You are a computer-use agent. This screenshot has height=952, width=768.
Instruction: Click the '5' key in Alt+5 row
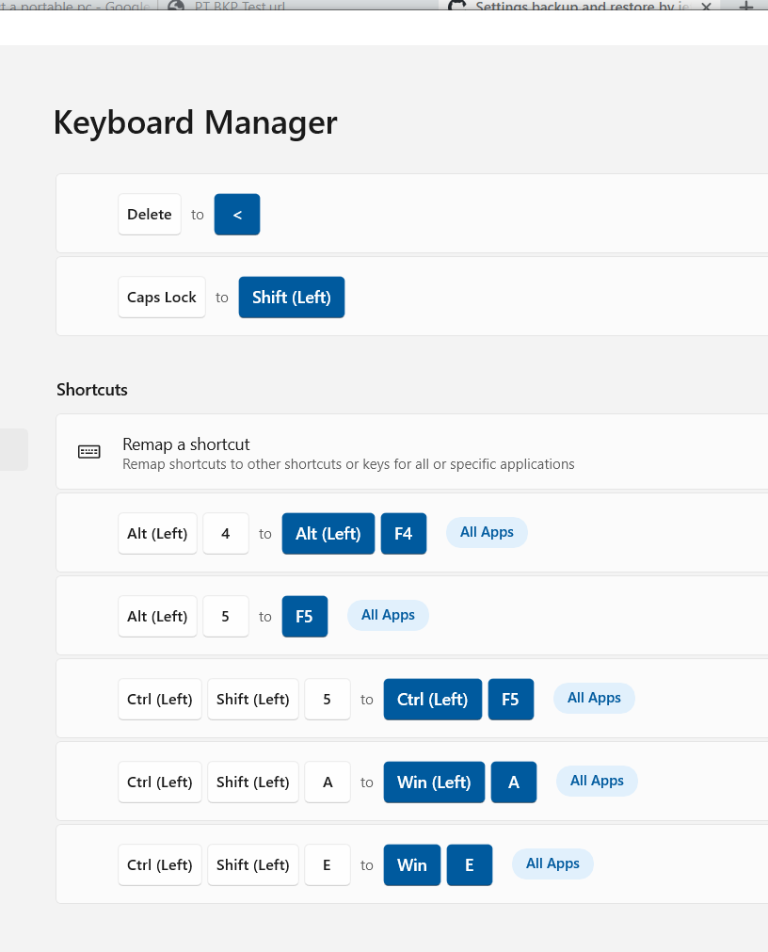click(226, 616)
